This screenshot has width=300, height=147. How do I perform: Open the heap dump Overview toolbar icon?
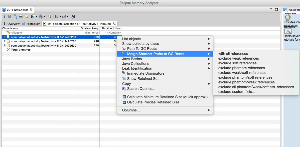coord(5,17)
